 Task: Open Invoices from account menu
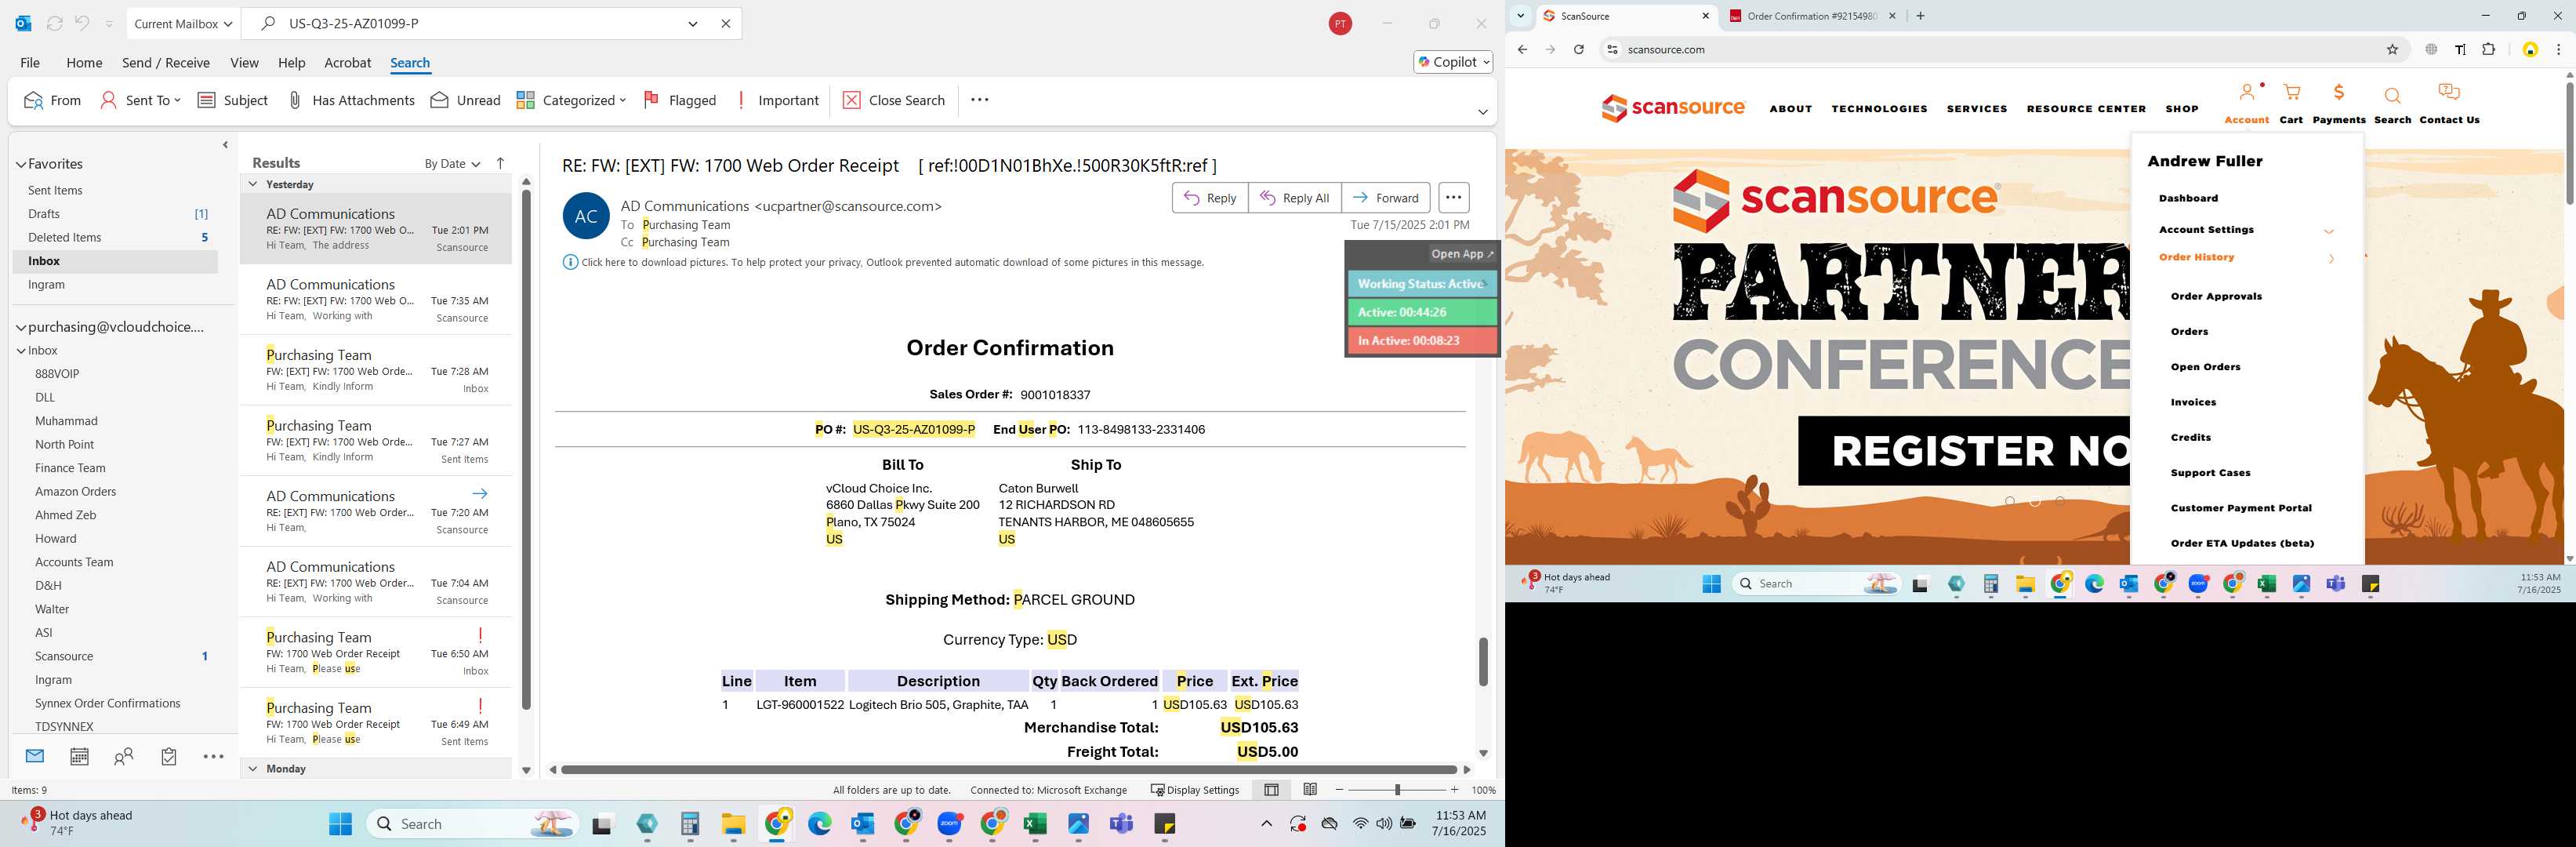coord(2193,402)
